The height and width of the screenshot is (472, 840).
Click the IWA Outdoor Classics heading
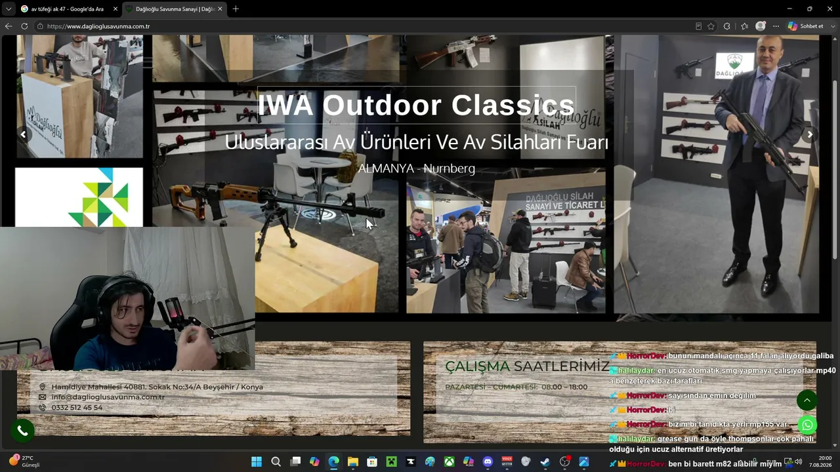pyautogui.click(x=416, y=105)
